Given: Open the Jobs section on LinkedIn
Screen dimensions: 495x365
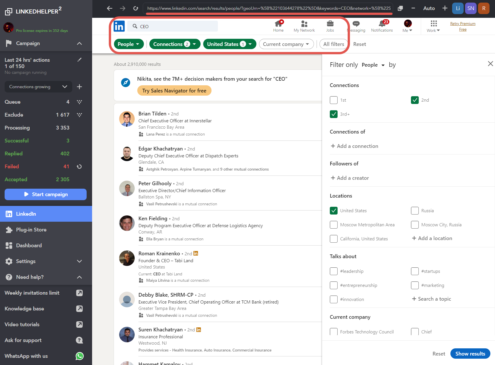Looking at the screenshot, I should point(330,26).
